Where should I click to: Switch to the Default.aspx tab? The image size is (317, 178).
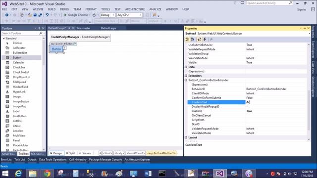pos(108,28)
